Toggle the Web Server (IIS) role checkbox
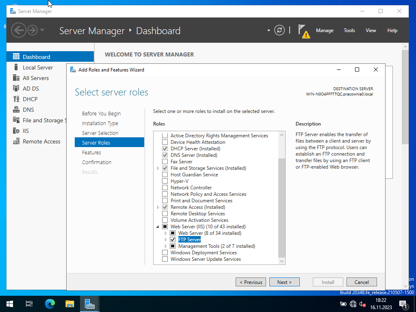Screen dimensions: 416x312 [x=165, y=227]
